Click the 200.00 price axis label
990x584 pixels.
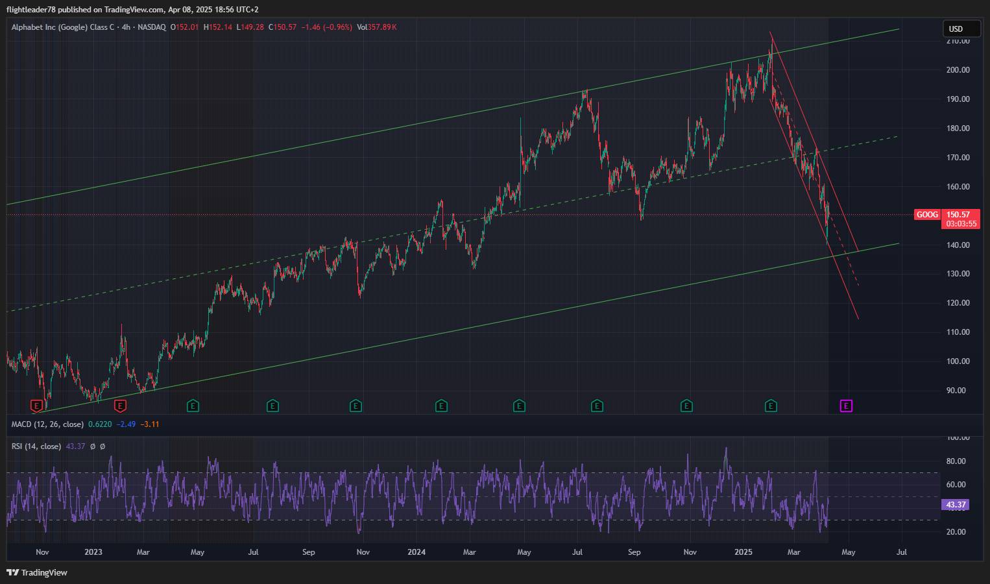coord(958,70)
